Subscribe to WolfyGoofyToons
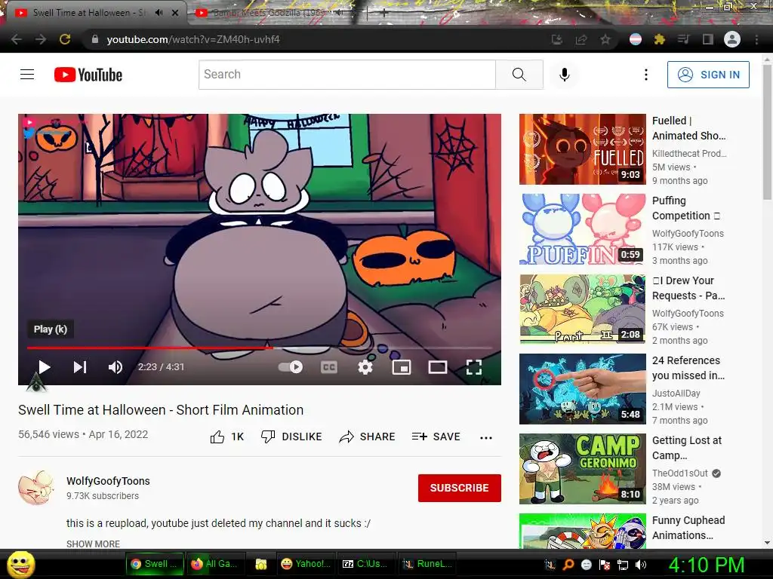The width and height of the screenshot is (773, 579). coord(460,488)
